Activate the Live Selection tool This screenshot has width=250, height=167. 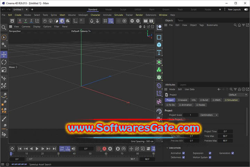click(x=4, y=37)
